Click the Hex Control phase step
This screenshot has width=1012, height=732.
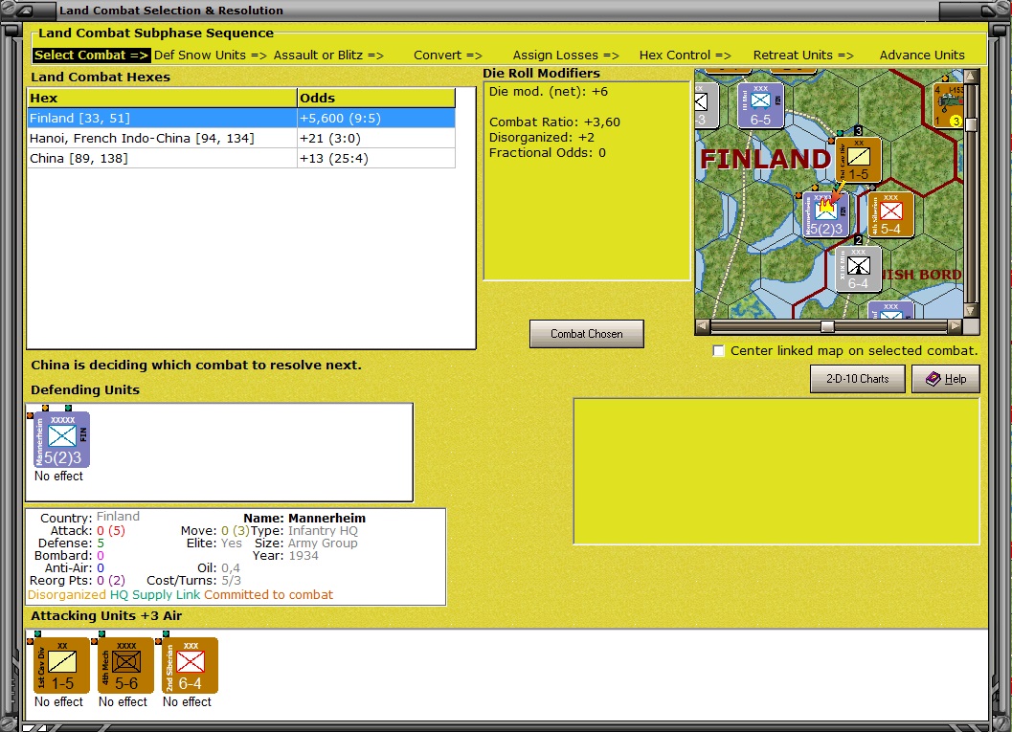[685, 55]
